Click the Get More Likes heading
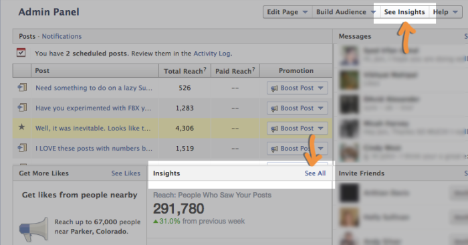The height and width of the screenshot is (245, 468). [44, 173]
